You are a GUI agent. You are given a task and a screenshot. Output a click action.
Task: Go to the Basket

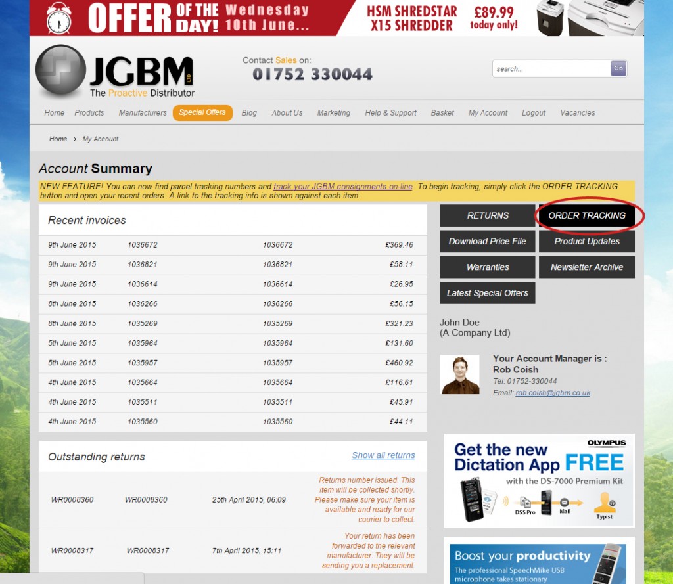point(442,112)
